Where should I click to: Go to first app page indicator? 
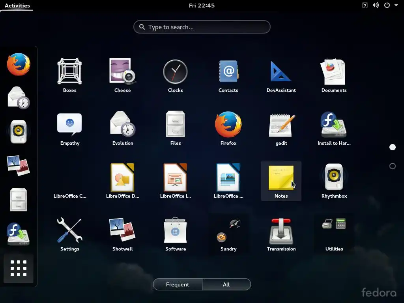[392, 147]
